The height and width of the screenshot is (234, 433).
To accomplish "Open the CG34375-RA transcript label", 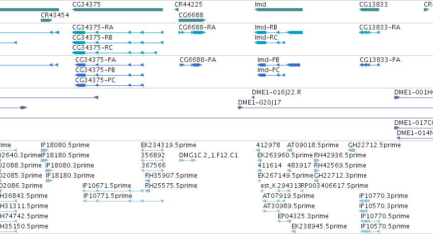I will point(93,27).
